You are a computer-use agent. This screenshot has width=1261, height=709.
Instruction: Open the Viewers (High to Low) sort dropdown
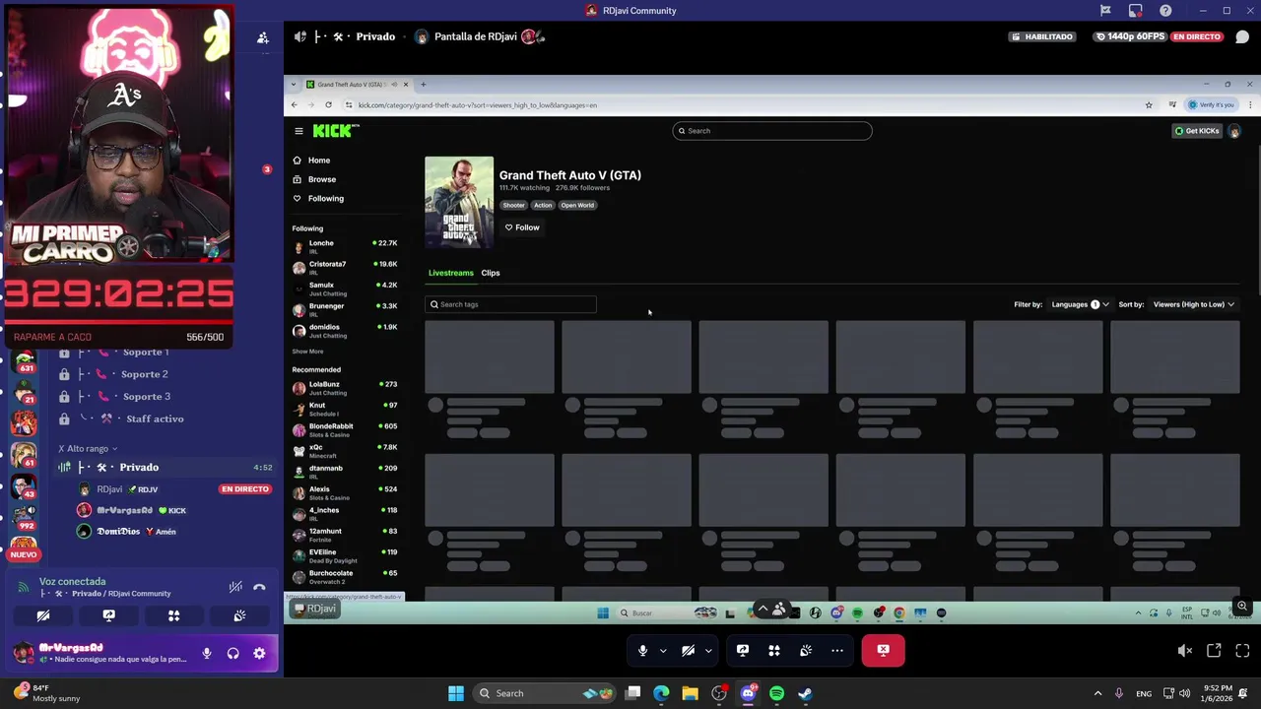click(x=1193, y=304)
